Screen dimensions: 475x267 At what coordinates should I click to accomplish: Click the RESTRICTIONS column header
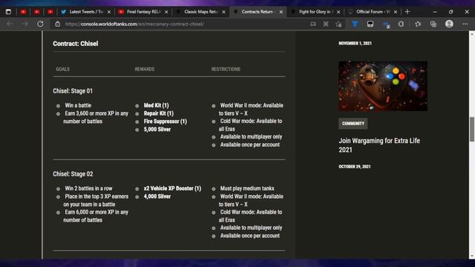[x=226, y=69]
